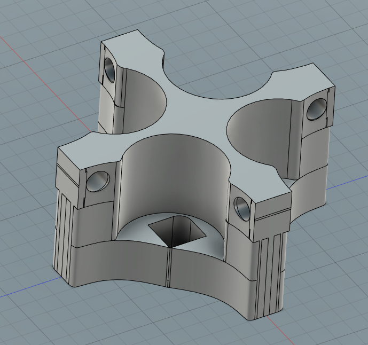This screenshot has width=368, height=345.
Task: Select the square hole in the recess floor
Action: tap(176, 231)
